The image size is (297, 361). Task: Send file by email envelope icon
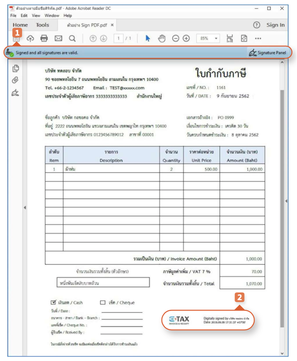pos(58,39)
